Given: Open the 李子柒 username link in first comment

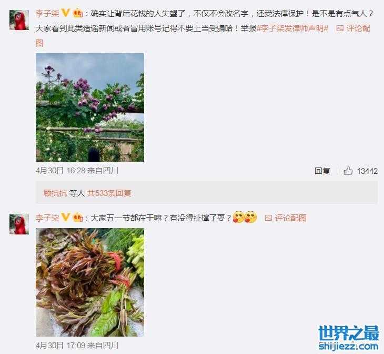Looking at the screenshot, I should 47,13.
